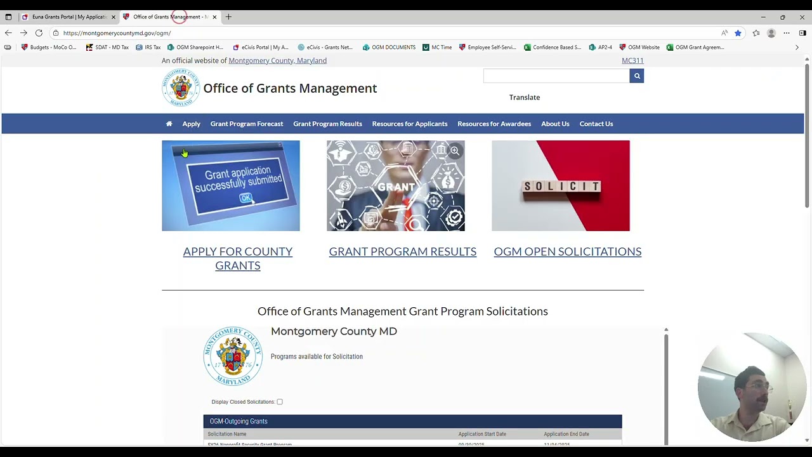812x457 pixels.
Task: Click the OGM-Outgoing Grants section header
Action: point(412,421)
